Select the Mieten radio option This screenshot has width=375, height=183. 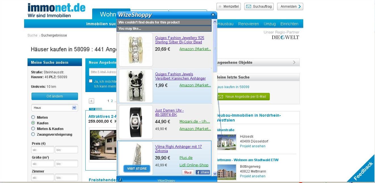pos(33,117)
